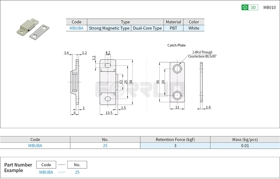The width and height of the screenshot is (280, 179).
Task: Select the Code column header
Action: coord(35,139)
